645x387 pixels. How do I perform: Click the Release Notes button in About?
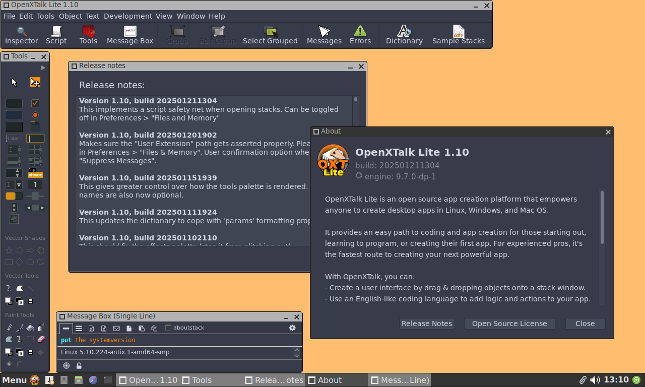(x=427, y=324)
